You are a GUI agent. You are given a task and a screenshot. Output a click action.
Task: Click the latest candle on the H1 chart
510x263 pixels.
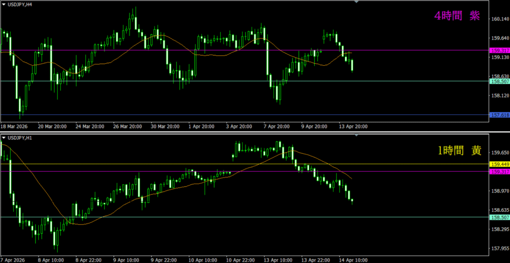(352, 201)
